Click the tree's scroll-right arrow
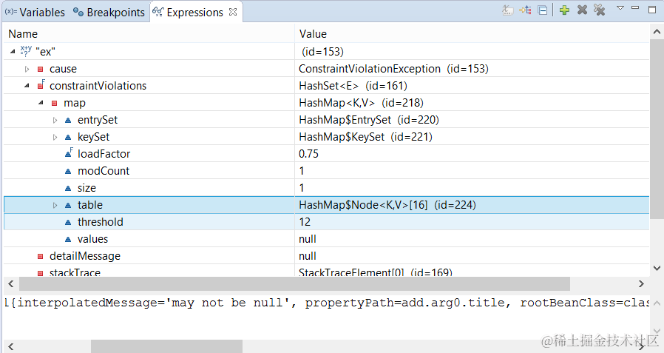 pyautogui.click(x=641, y=284)
